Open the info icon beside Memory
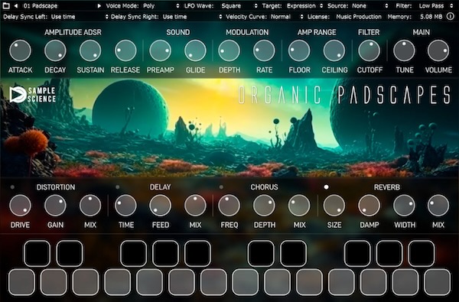This screenshot has height=302, width=459. 451,16
